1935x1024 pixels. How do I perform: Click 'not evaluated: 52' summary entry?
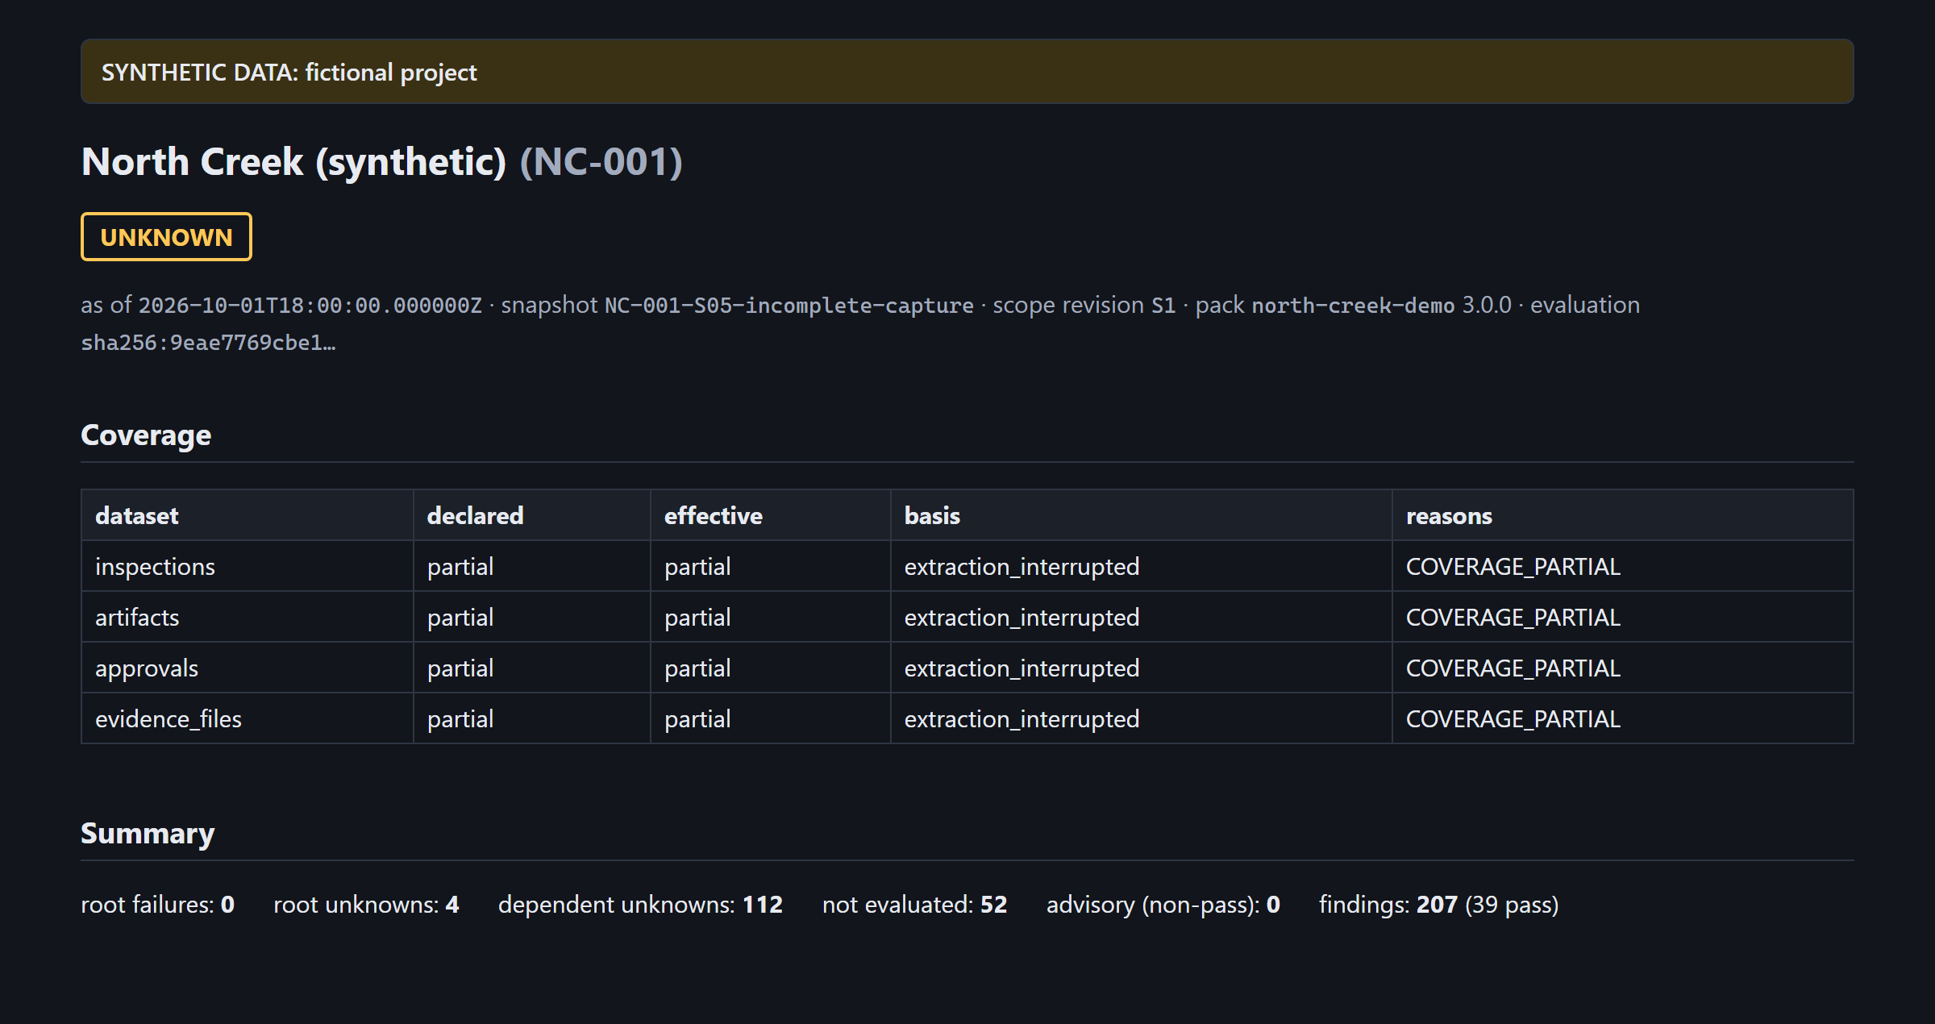point(914,905)
